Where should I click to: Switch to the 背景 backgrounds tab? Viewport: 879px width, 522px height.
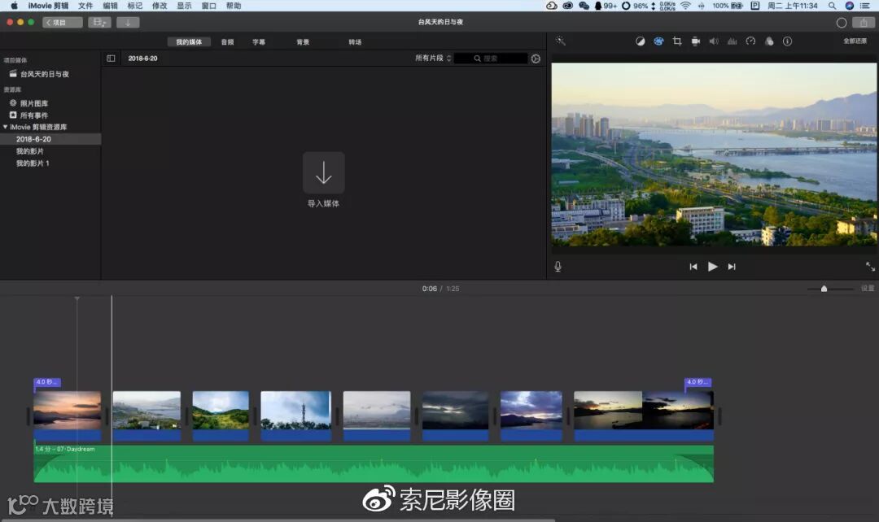click(x=303, y=42)
